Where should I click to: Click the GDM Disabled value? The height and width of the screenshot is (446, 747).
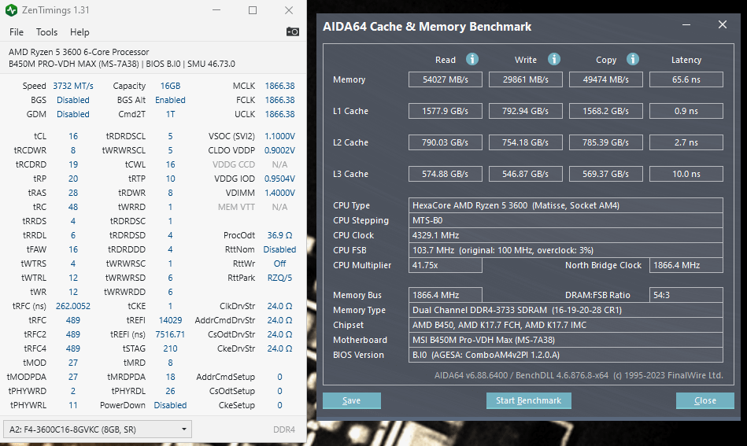point(73,114)
